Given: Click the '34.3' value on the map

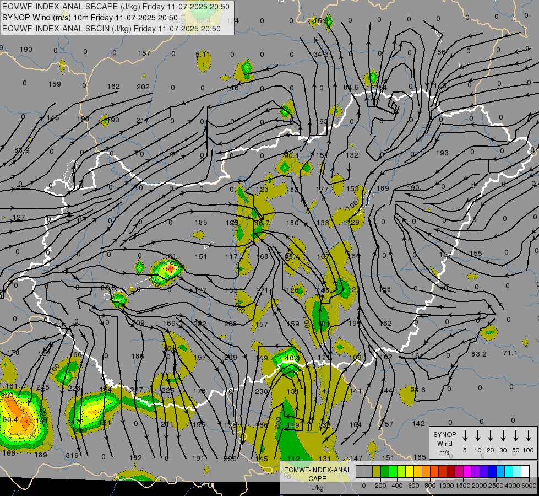Looking at the screenshot, I should click(321, 55).
